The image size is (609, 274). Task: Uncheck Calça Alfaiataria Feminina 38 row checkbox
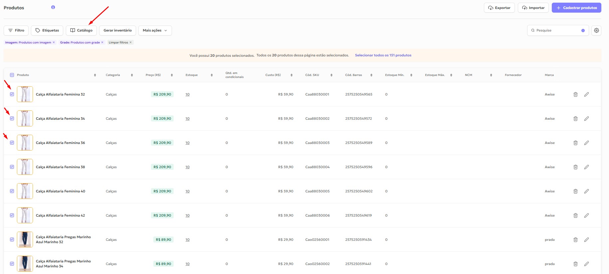12,167
